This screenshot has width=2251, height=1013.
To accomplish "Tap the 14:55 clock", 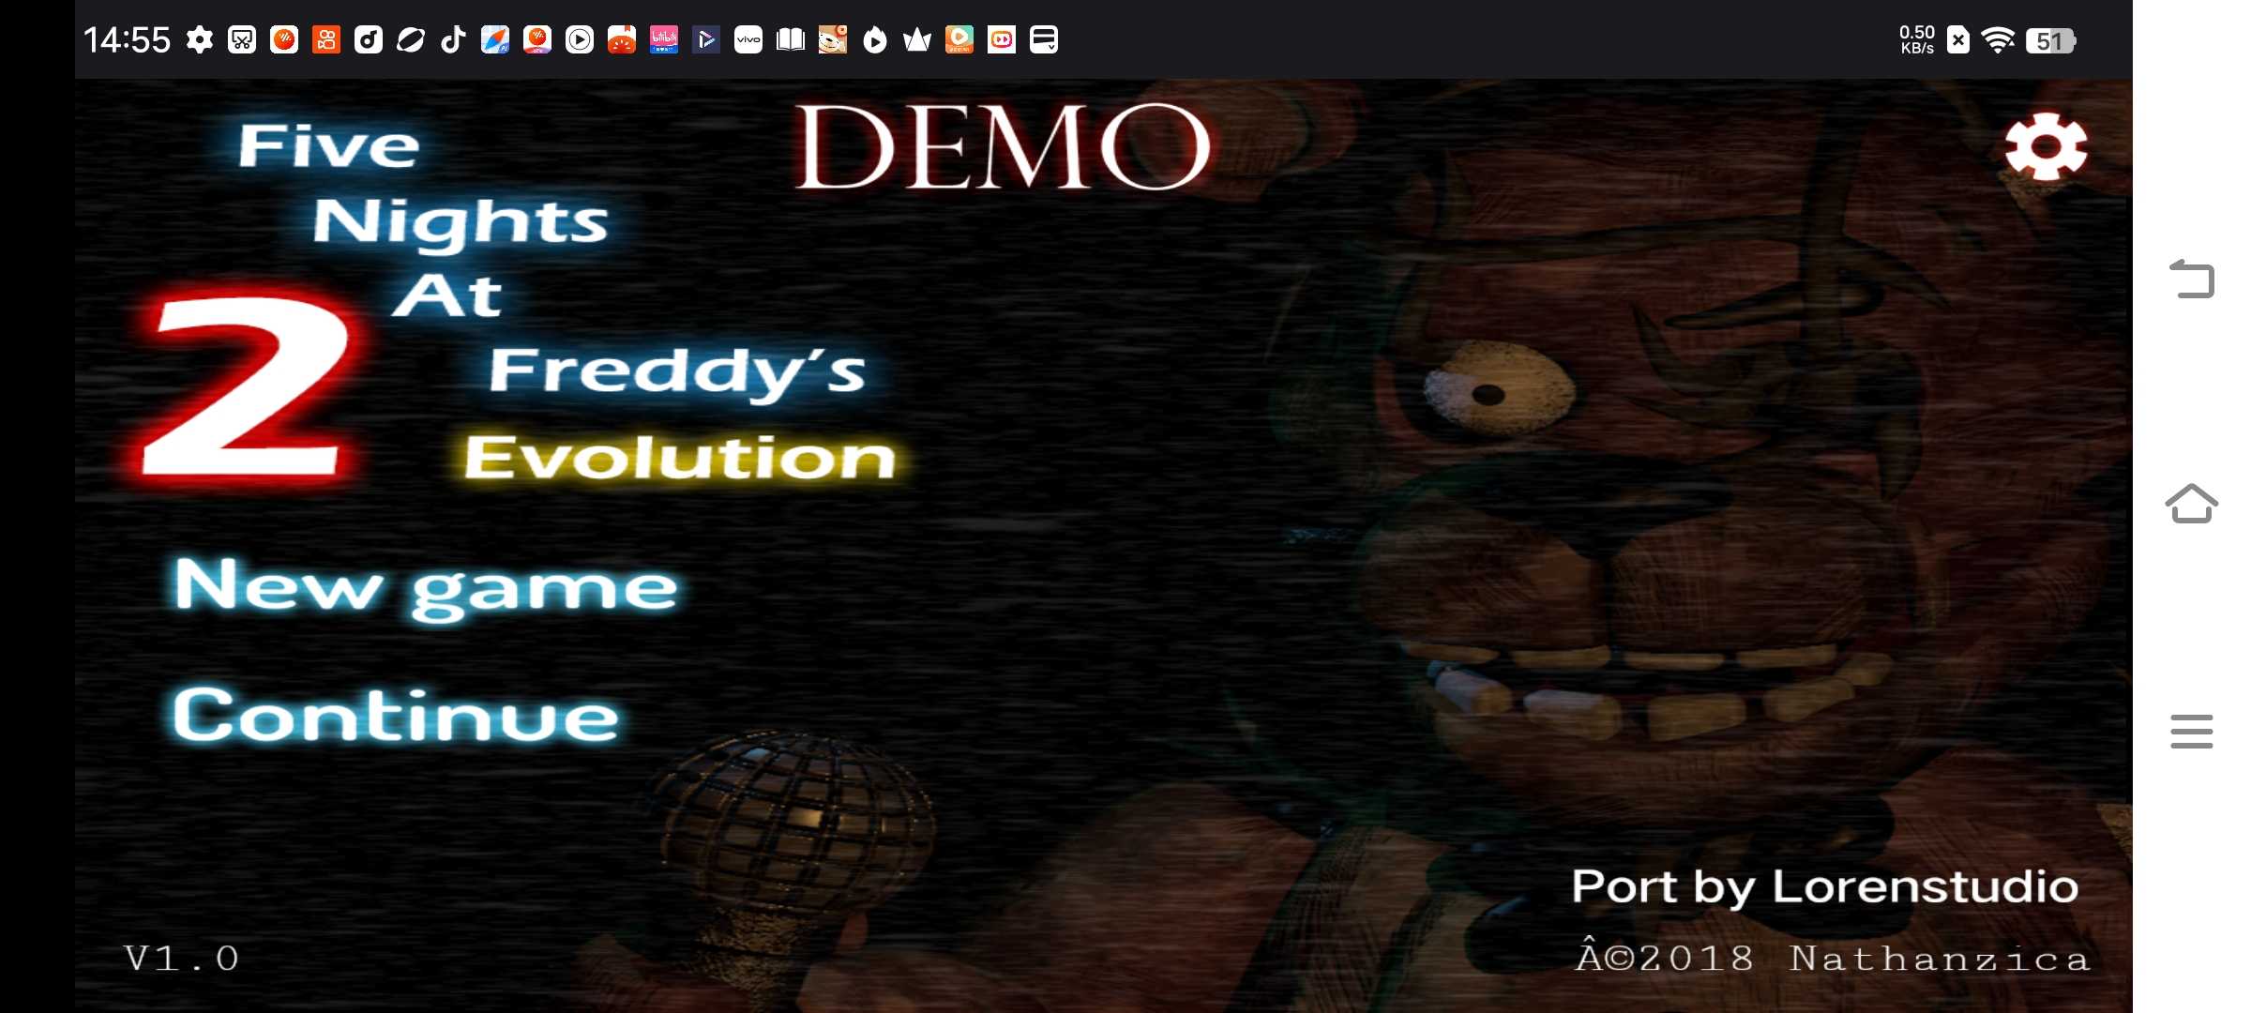I will (x=127, y=39).
